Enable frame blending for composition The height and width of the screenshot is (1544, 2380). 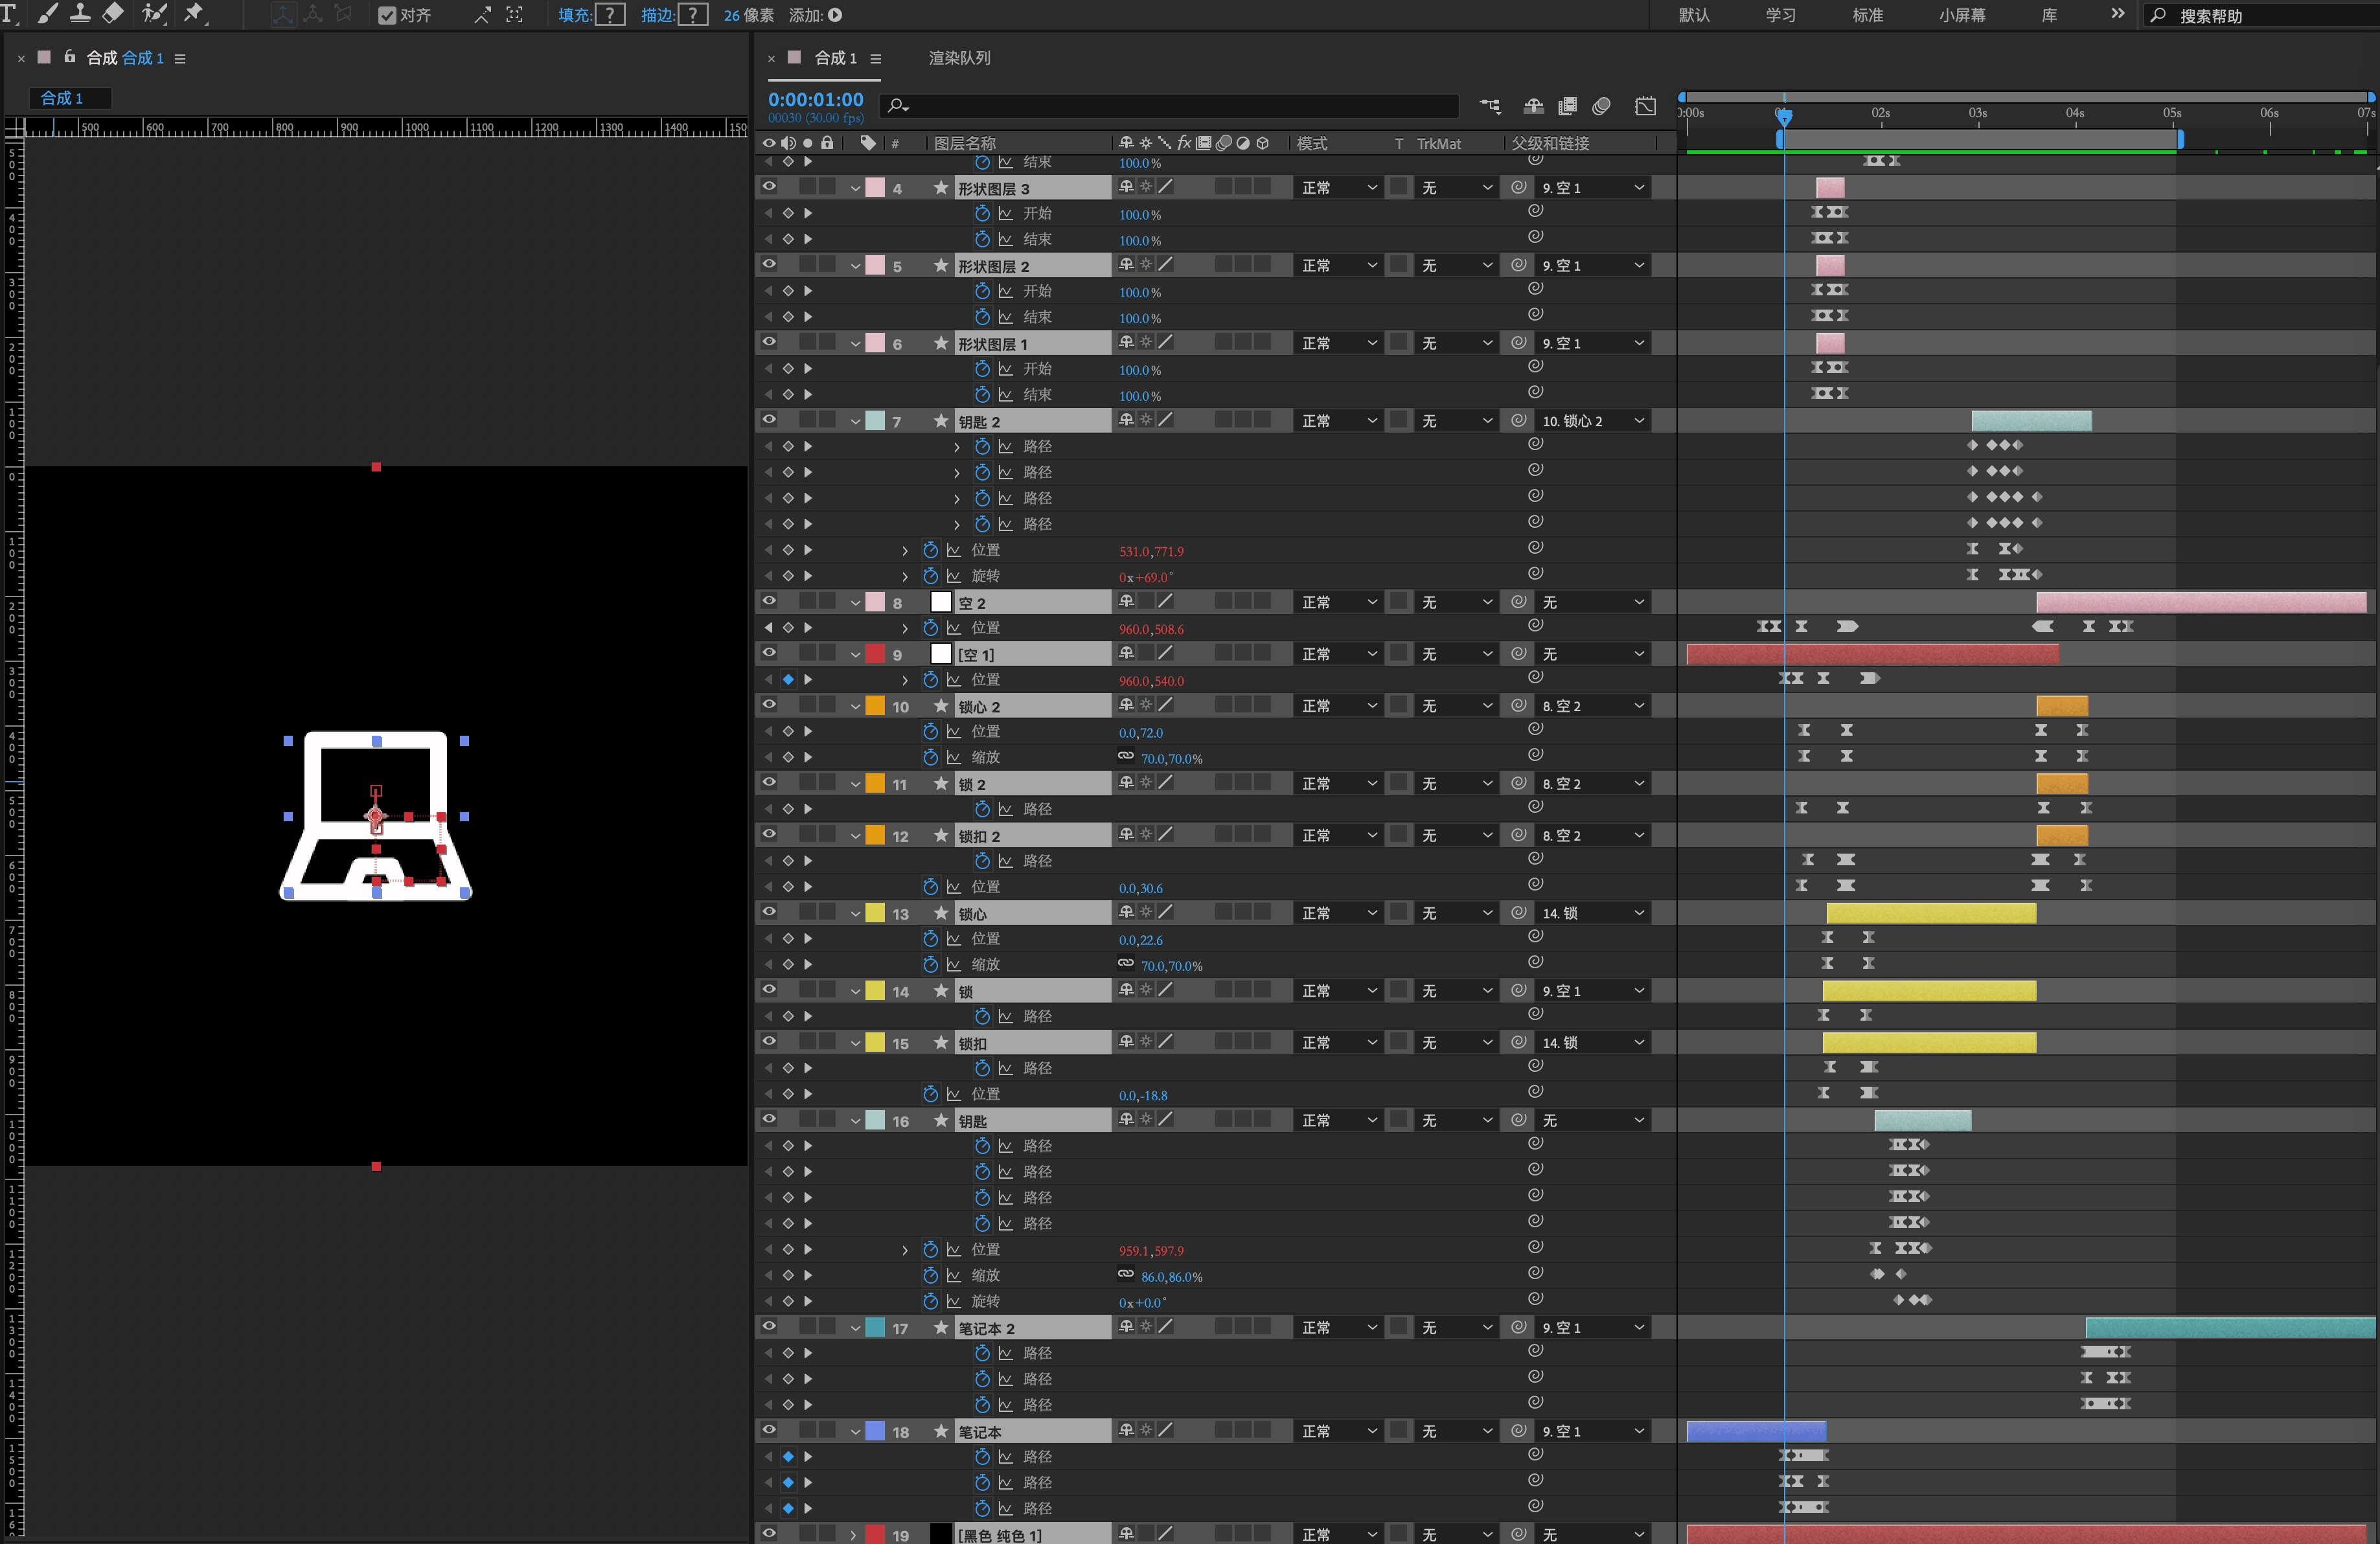pos(1567,106)
